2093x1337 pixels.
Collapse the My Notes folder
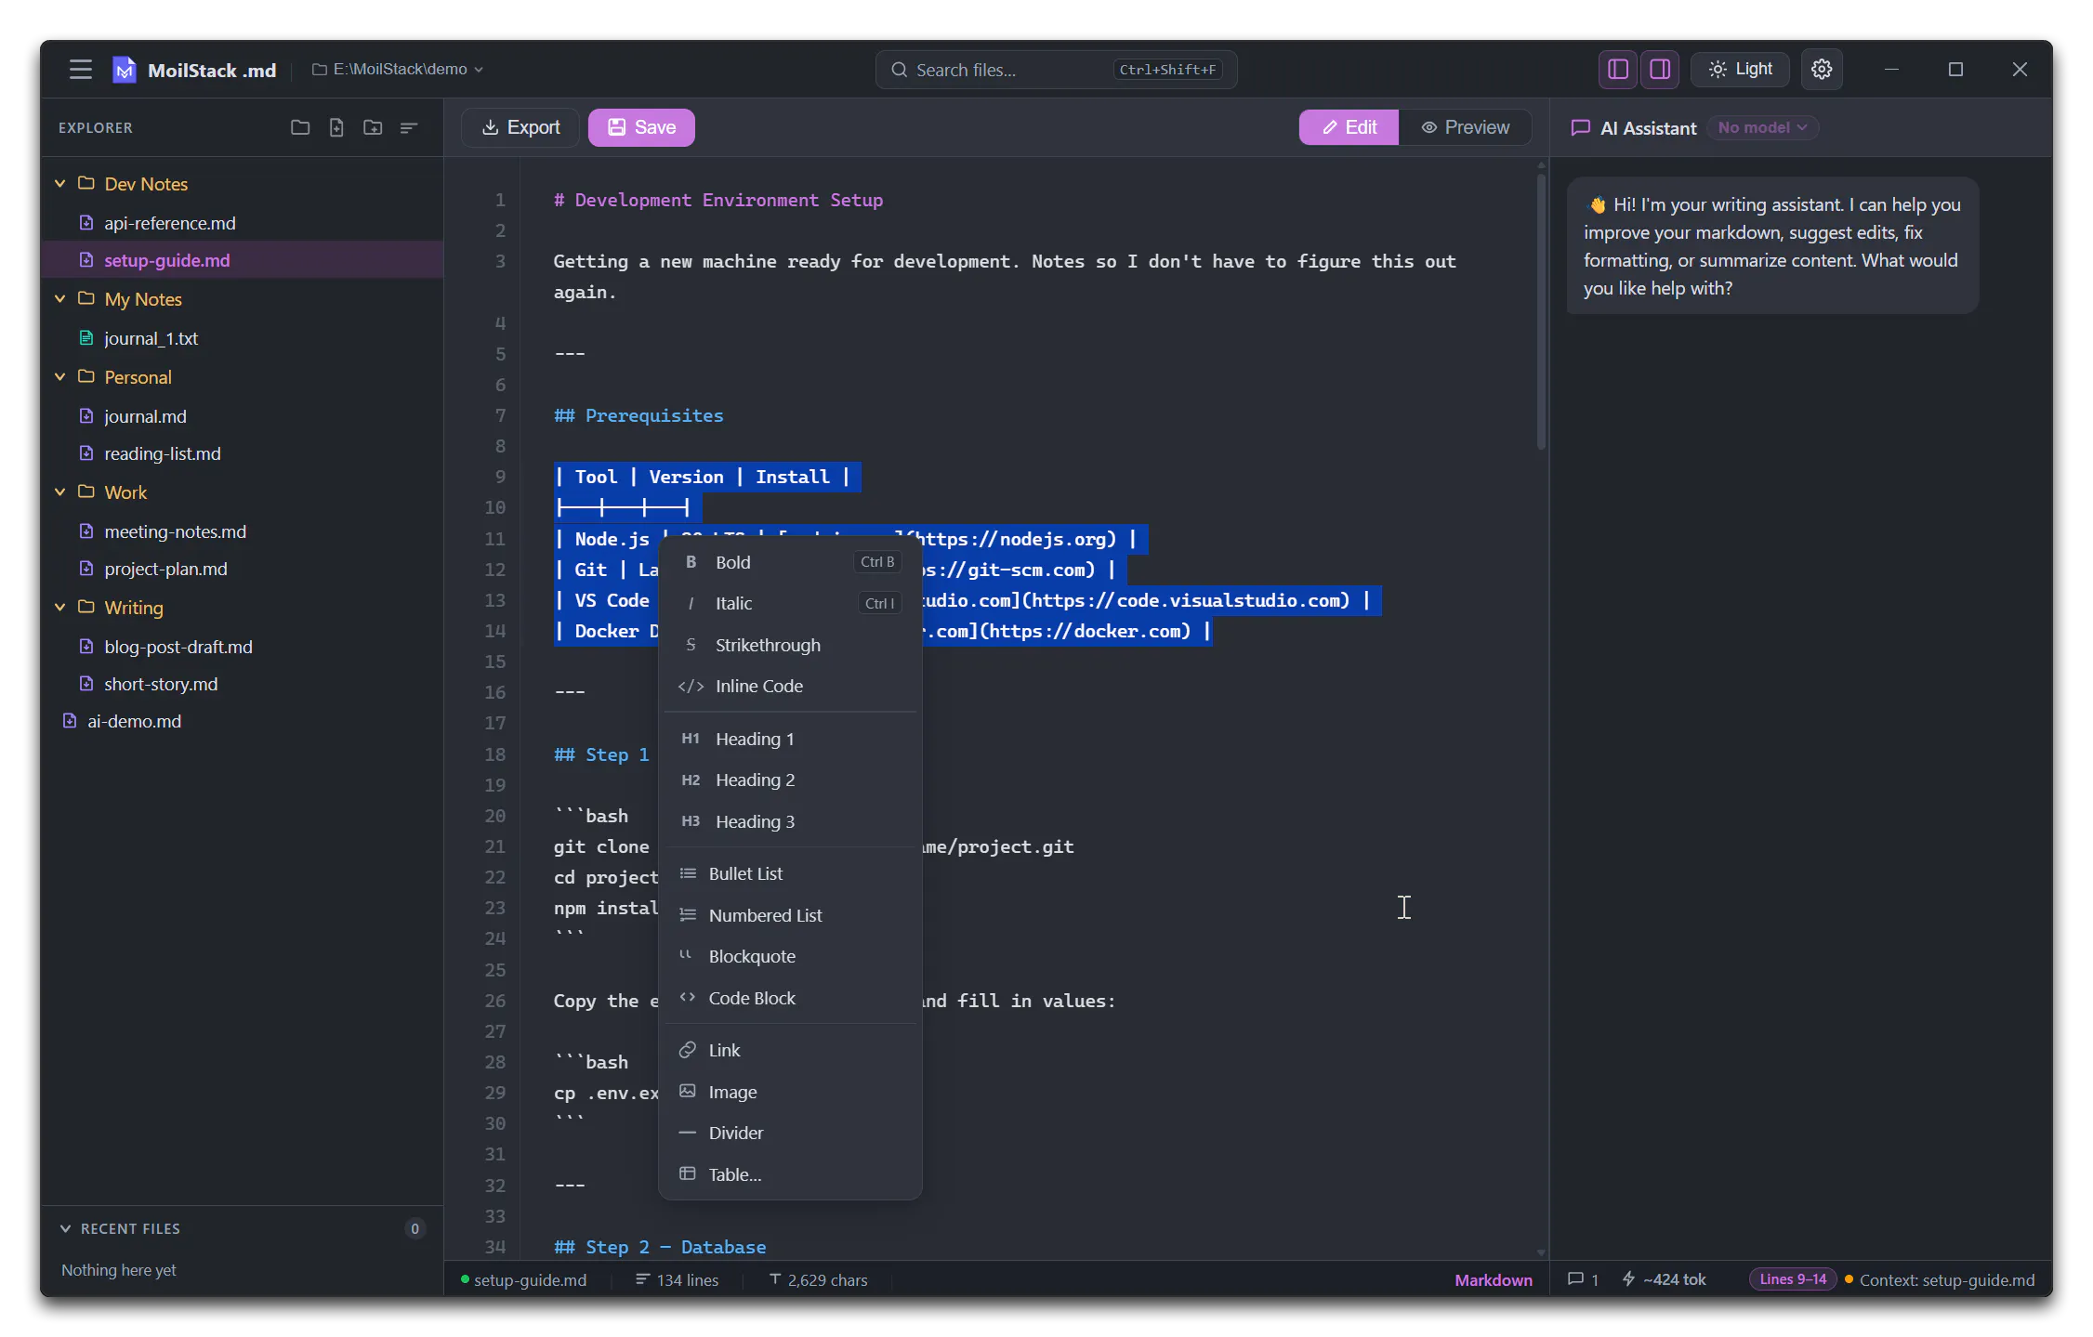click(x=60, y=298)
